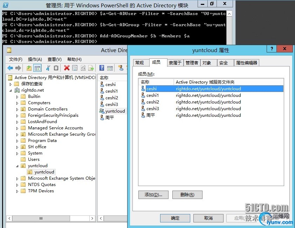Click the PowerShell window scroll-up arrow

[x=229, y=14]
